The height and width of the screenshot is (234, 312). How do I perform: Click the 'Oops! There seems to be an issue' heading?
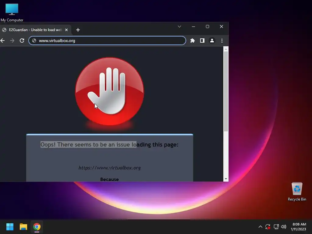(x=109, y=144)
